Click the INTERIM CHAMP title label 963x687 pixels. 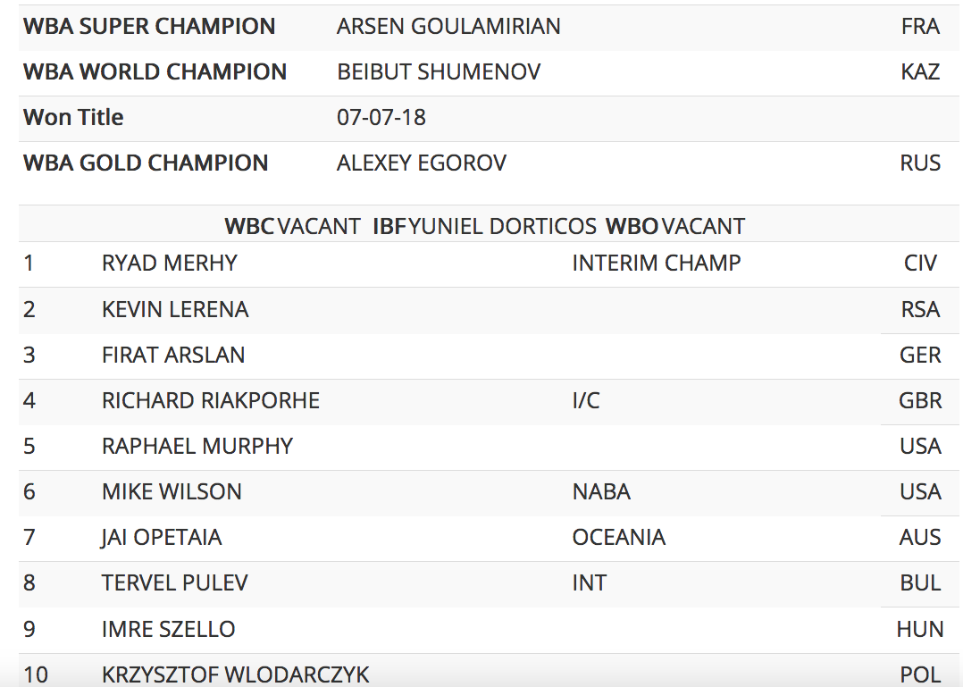click(x=657, y=264)
